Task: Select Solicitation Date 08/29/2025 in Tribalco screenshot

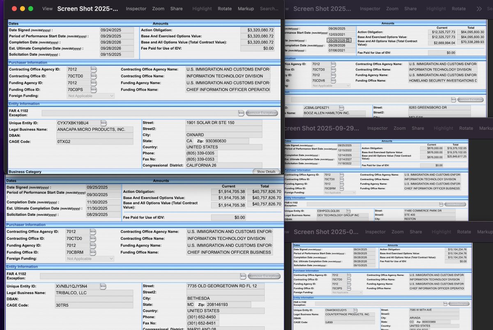Action: pyautogui.click(x=103, y=215)
